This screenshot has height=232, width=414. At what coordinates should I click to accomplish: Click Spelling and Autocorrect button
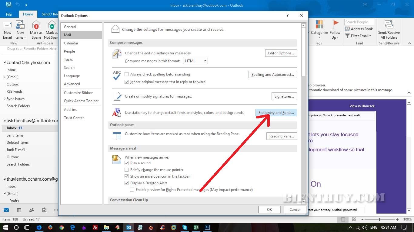[272, 75]
